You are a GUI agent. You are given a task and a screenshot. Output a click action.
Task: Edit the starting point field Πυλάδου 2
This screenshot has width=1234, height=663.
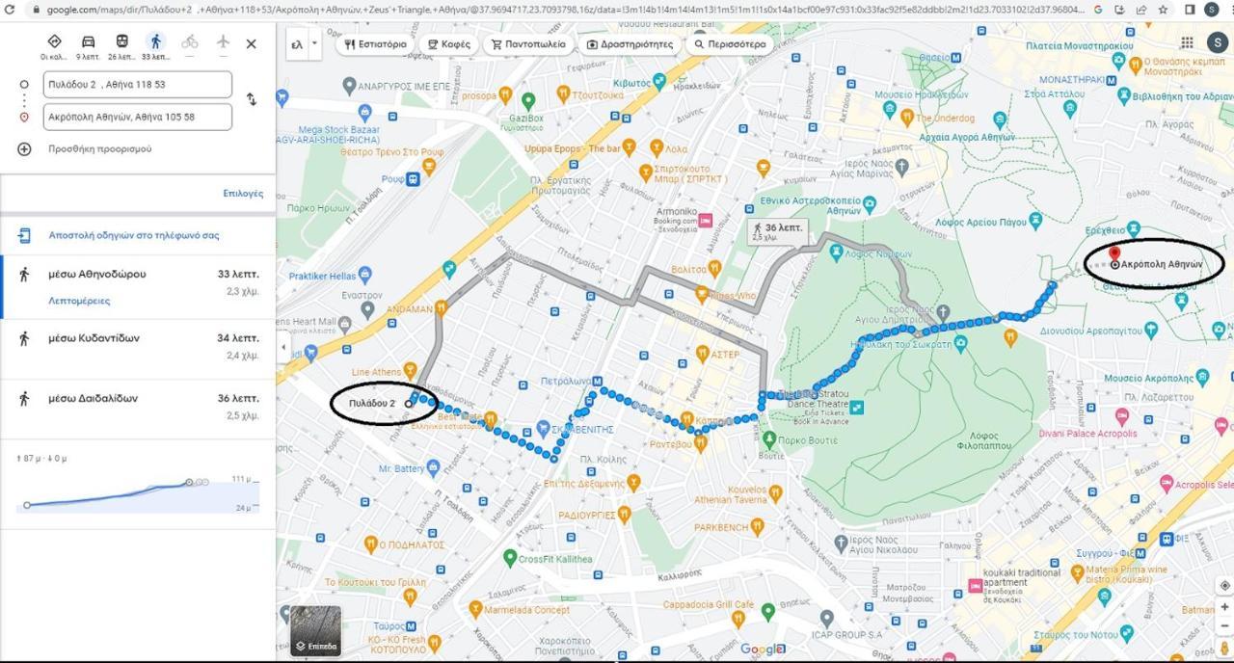pos(138,85)
